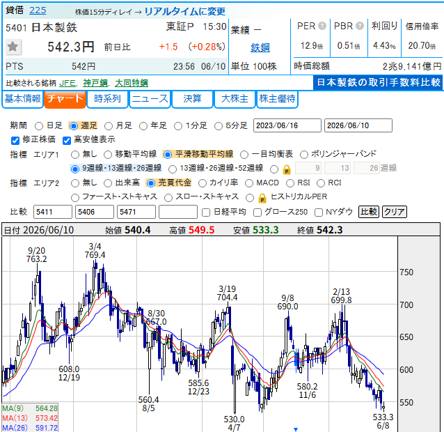Open the チャート tab

(x=65, y=99)
